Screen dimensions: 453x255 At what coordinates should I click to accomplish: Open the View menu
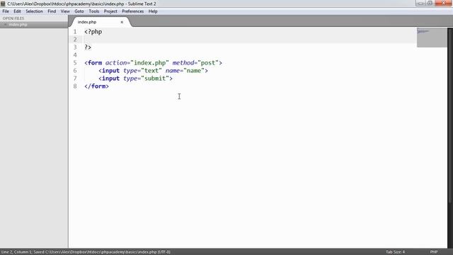[65, 11]
